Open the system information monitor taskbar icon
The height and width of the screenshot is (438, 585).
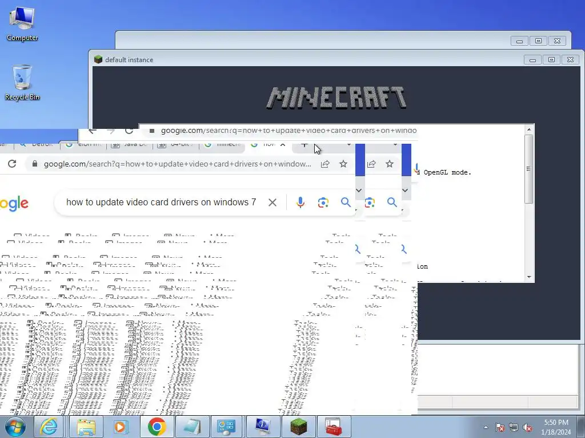pos(263,427)
